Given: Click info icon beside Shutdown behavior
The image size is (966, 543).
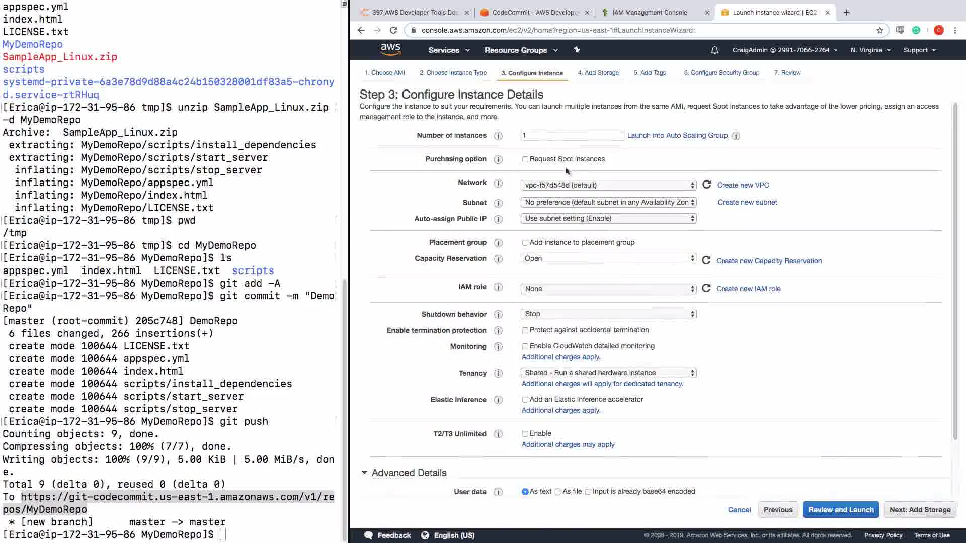Looking at the screenshot, I should click(x=498, y=315).
